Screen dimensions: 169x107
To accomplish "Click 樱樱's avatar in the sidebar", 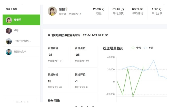I will tap(9, 20).
